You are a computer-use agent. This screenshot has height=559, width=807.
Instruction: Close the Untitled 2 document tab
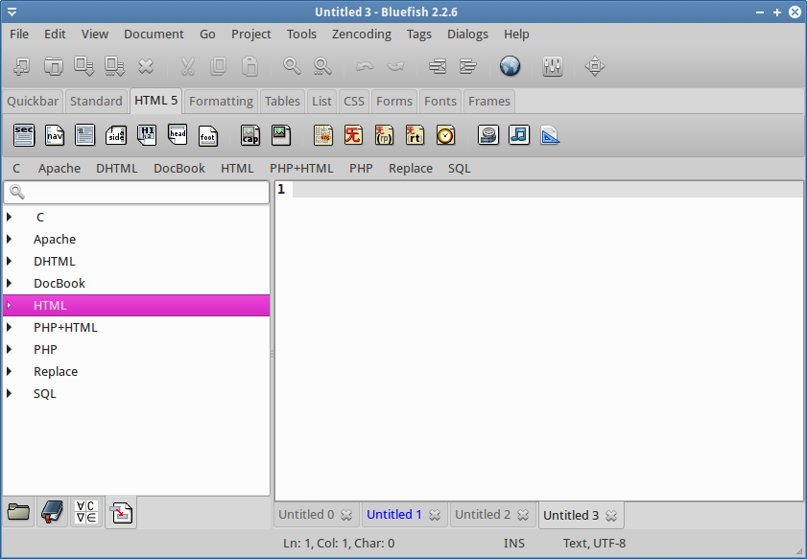pos(523,515)
